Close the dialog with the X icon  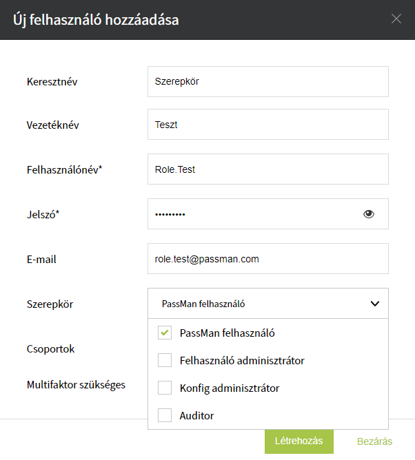(396, 19)
